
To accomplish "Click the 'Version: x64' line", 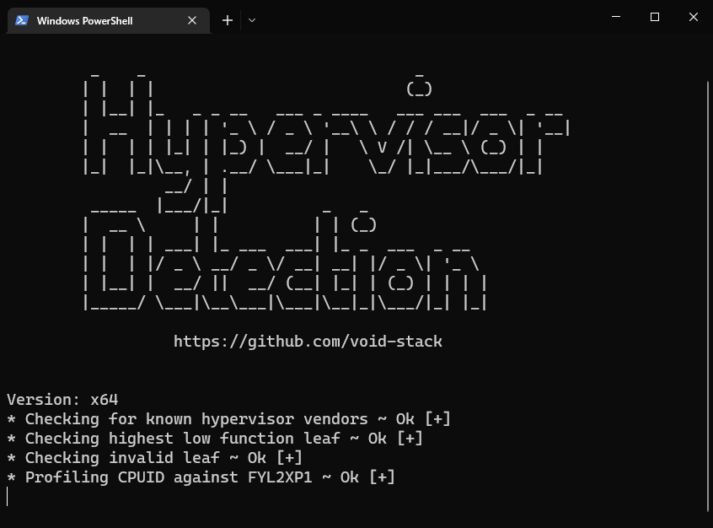I will tap(62, 400).
